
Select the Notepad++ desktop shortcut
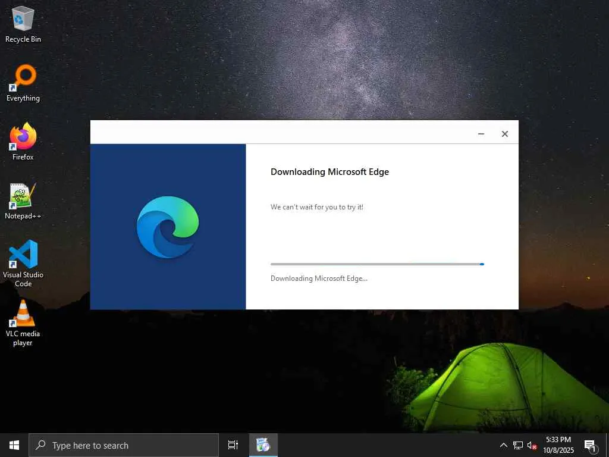(23, 201)
